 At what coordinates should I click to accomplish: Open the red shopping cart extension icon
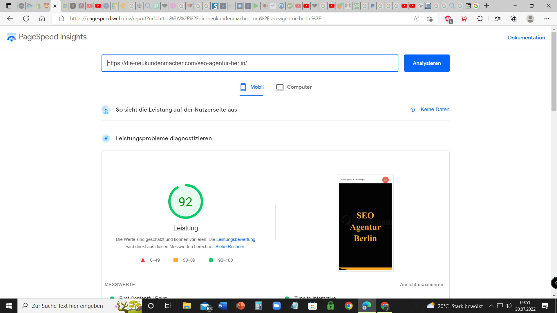pos(464,19)
